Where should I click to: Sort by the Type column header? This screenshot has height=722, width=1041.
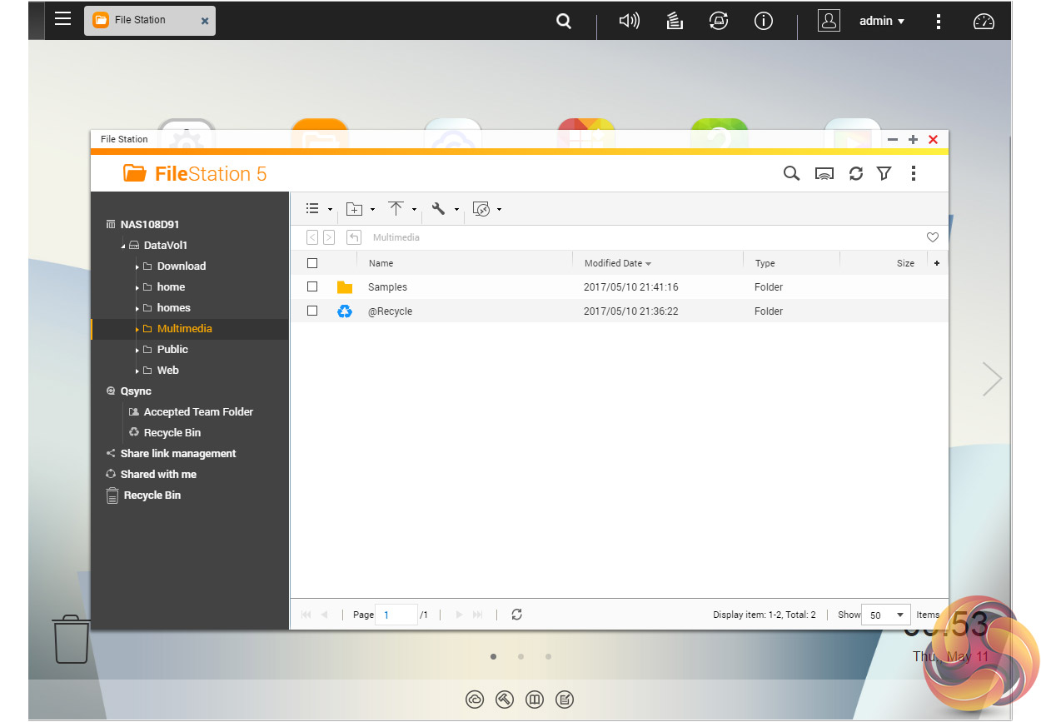tap(765, 263)
